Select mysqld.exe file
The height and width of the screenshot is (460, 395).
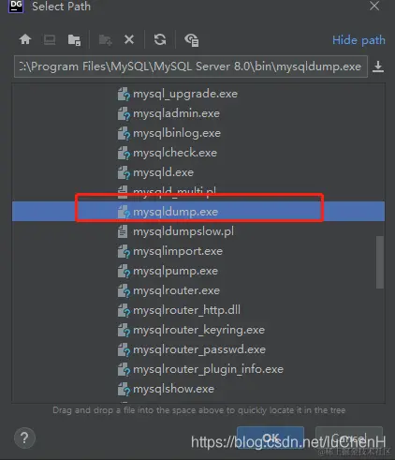163,172
